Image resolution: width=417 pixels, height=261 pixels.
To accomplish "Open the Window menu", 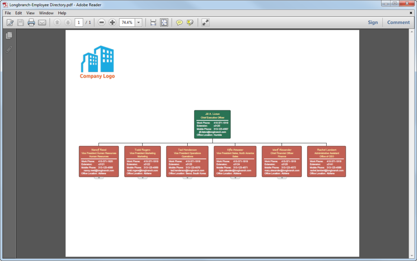I will [46, 13].
